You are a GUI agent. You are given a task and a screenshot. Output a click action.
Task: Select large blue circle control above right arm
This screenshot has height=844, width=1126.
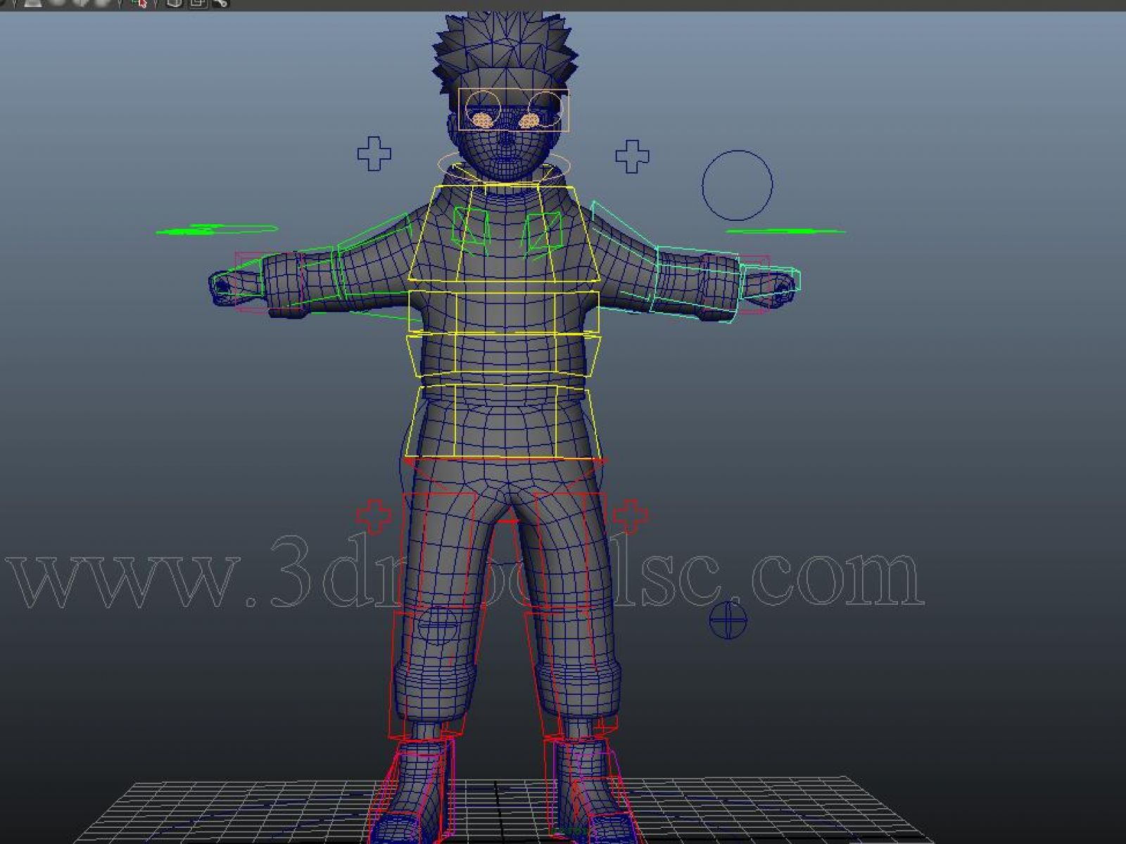(737, 184)
